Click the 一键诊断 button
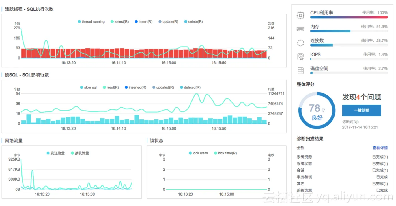Viewport: 396px width, 206px height. pos(361,110)
